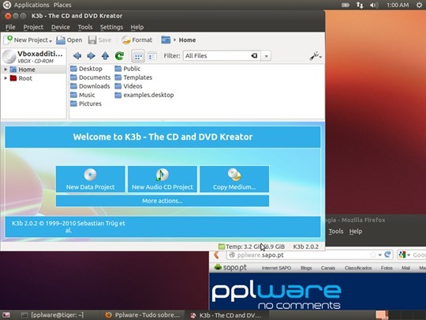The width and height of the screenshot is (426, 320).
Task: Navigate back with the left arrow
Action: [x=77, y=56]
